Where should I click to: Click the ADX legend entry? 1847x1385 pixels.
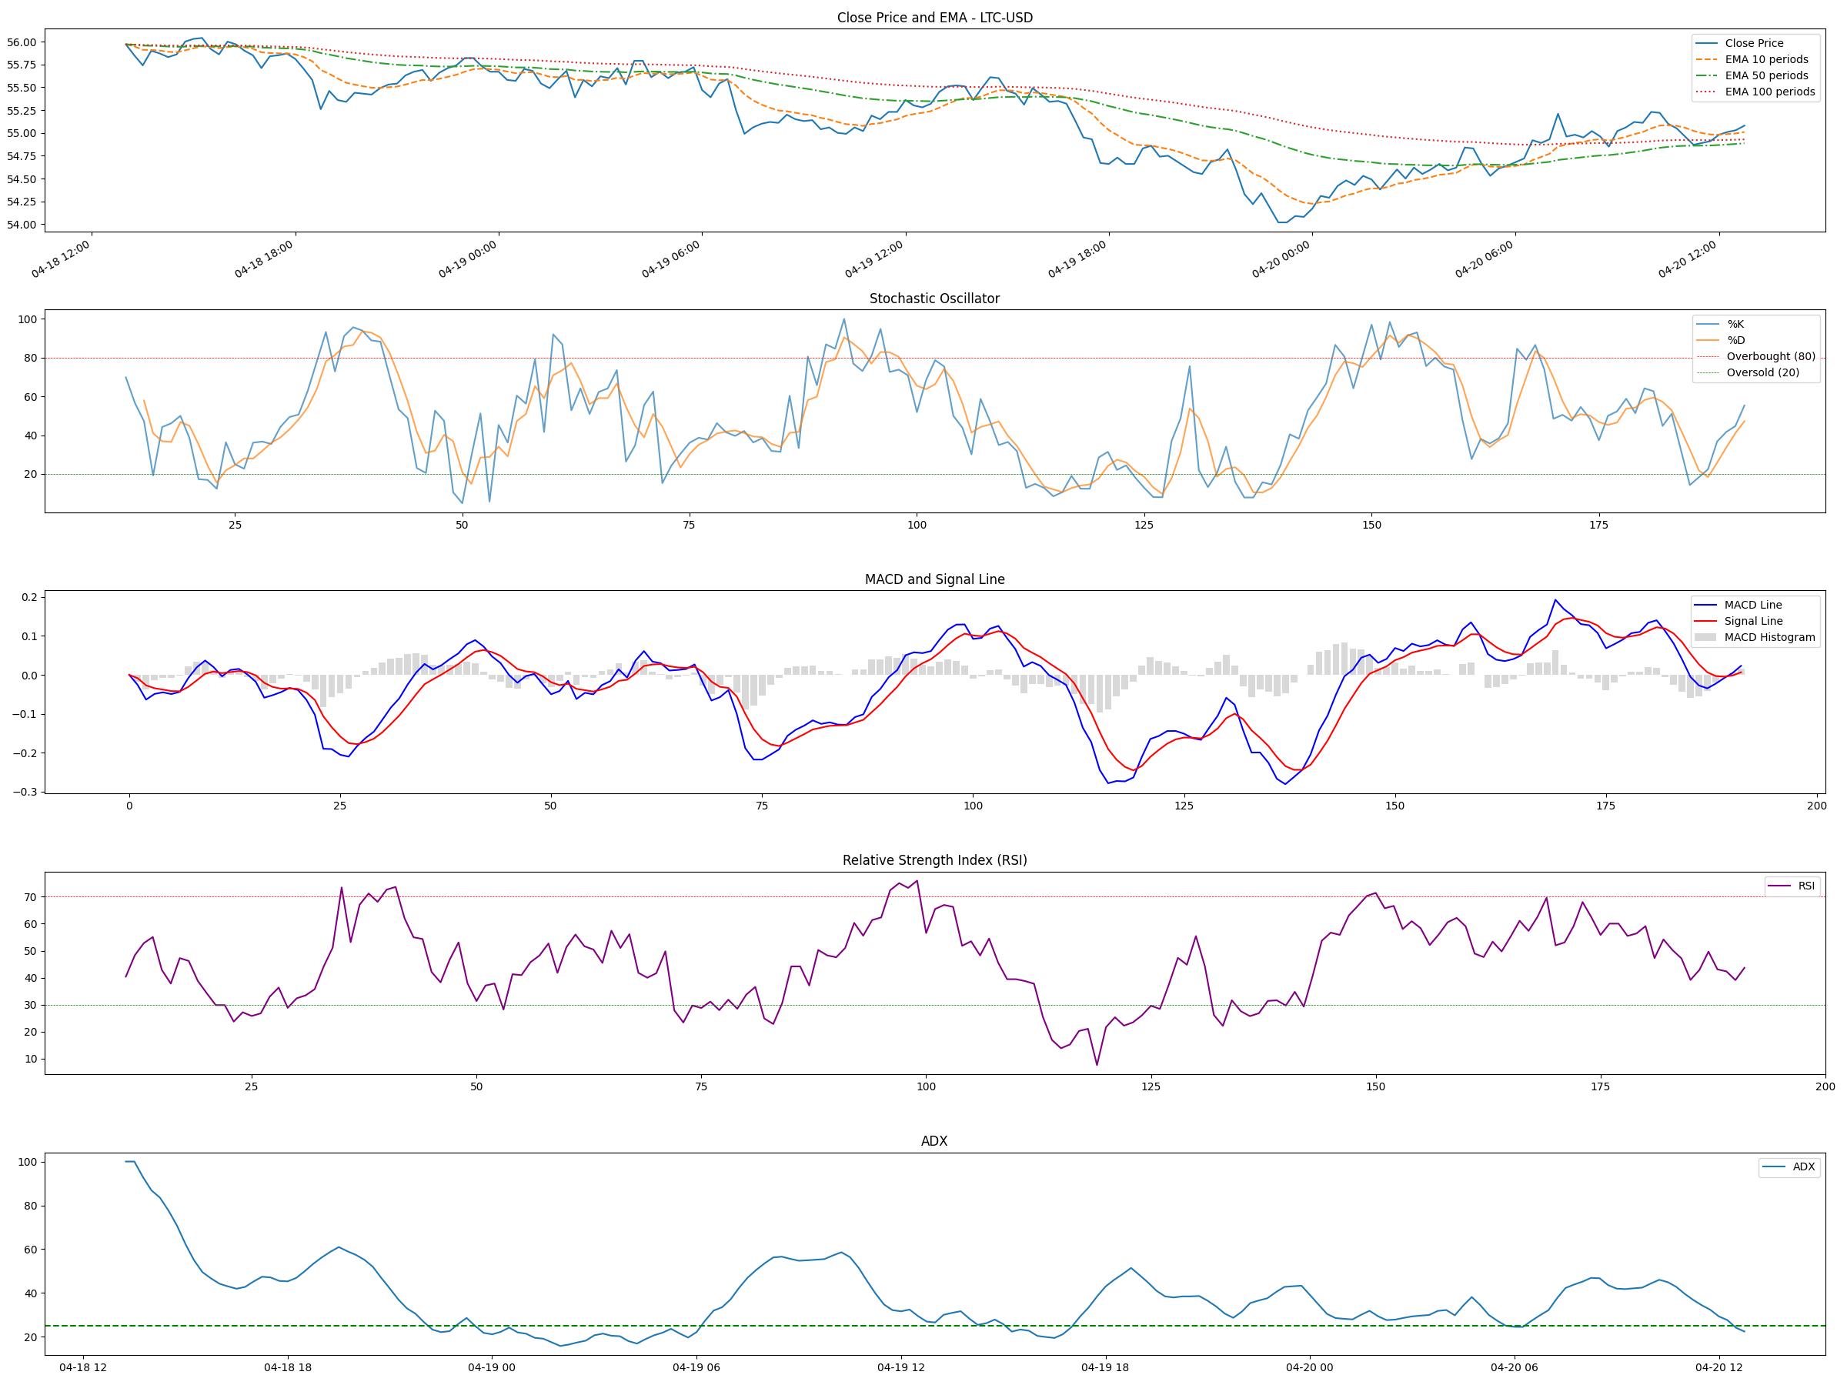pyautogui.click(x=1804, y=1167)
